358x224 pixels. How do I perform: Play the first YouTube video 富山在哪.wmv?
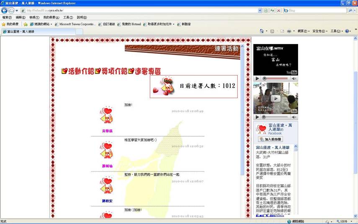(x=257, y=78)
